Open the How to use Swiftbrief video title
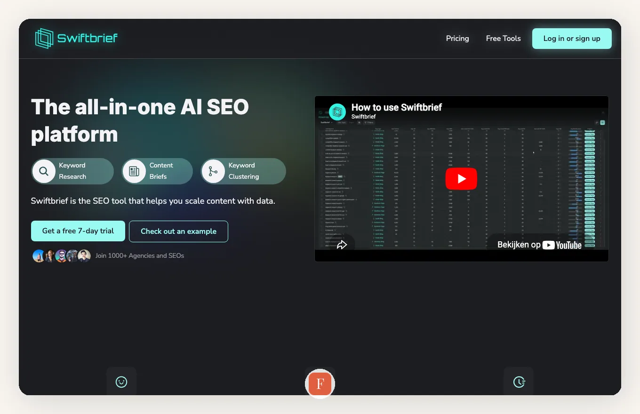The image size is (640, 414). pyautogui.click(x=397, y=107)
